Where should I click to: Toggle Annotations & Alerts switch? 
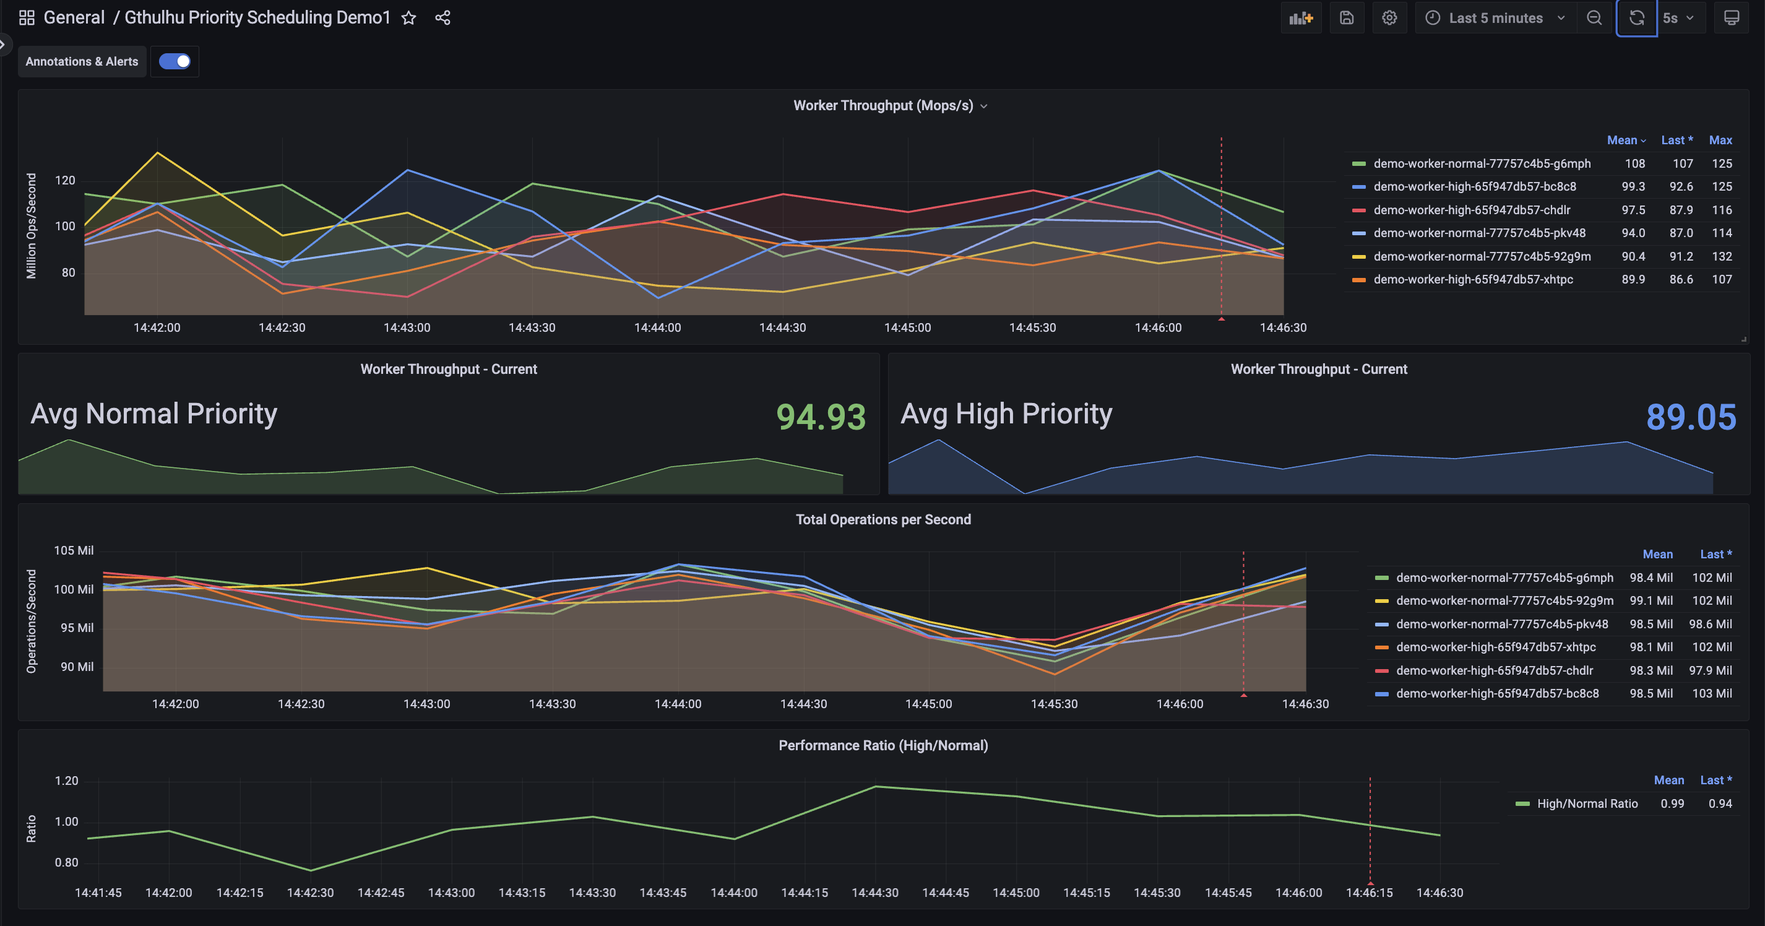(175, 62)
